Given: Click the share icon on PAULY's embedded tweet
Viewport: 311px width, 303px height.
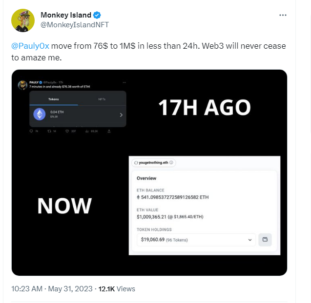Looking at the screenshot, I should coord(109,131).
